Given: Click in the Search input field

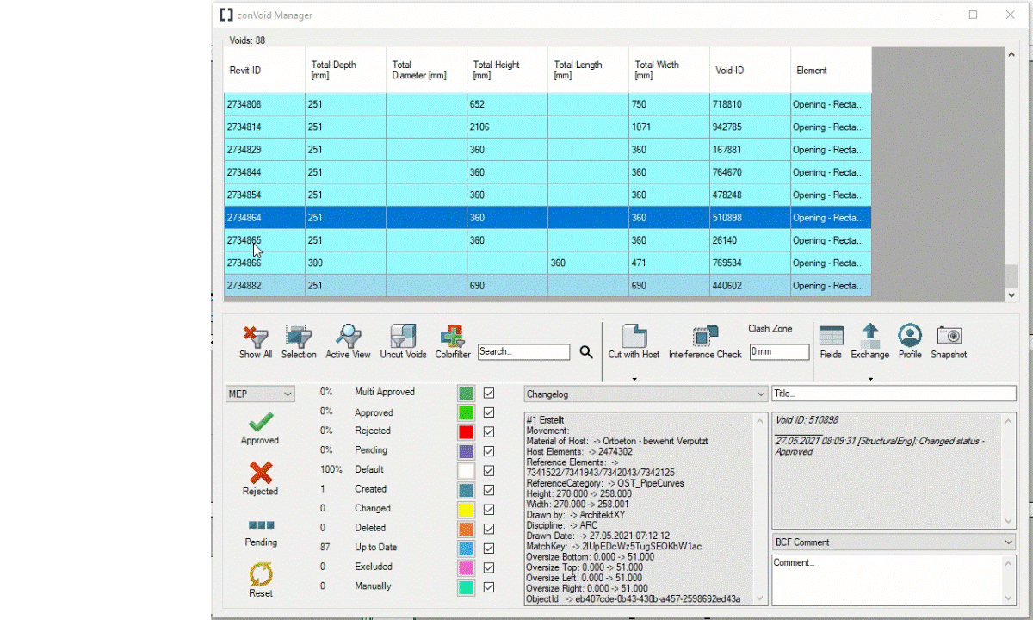Looking at the screenshot, I should (524, 352).
